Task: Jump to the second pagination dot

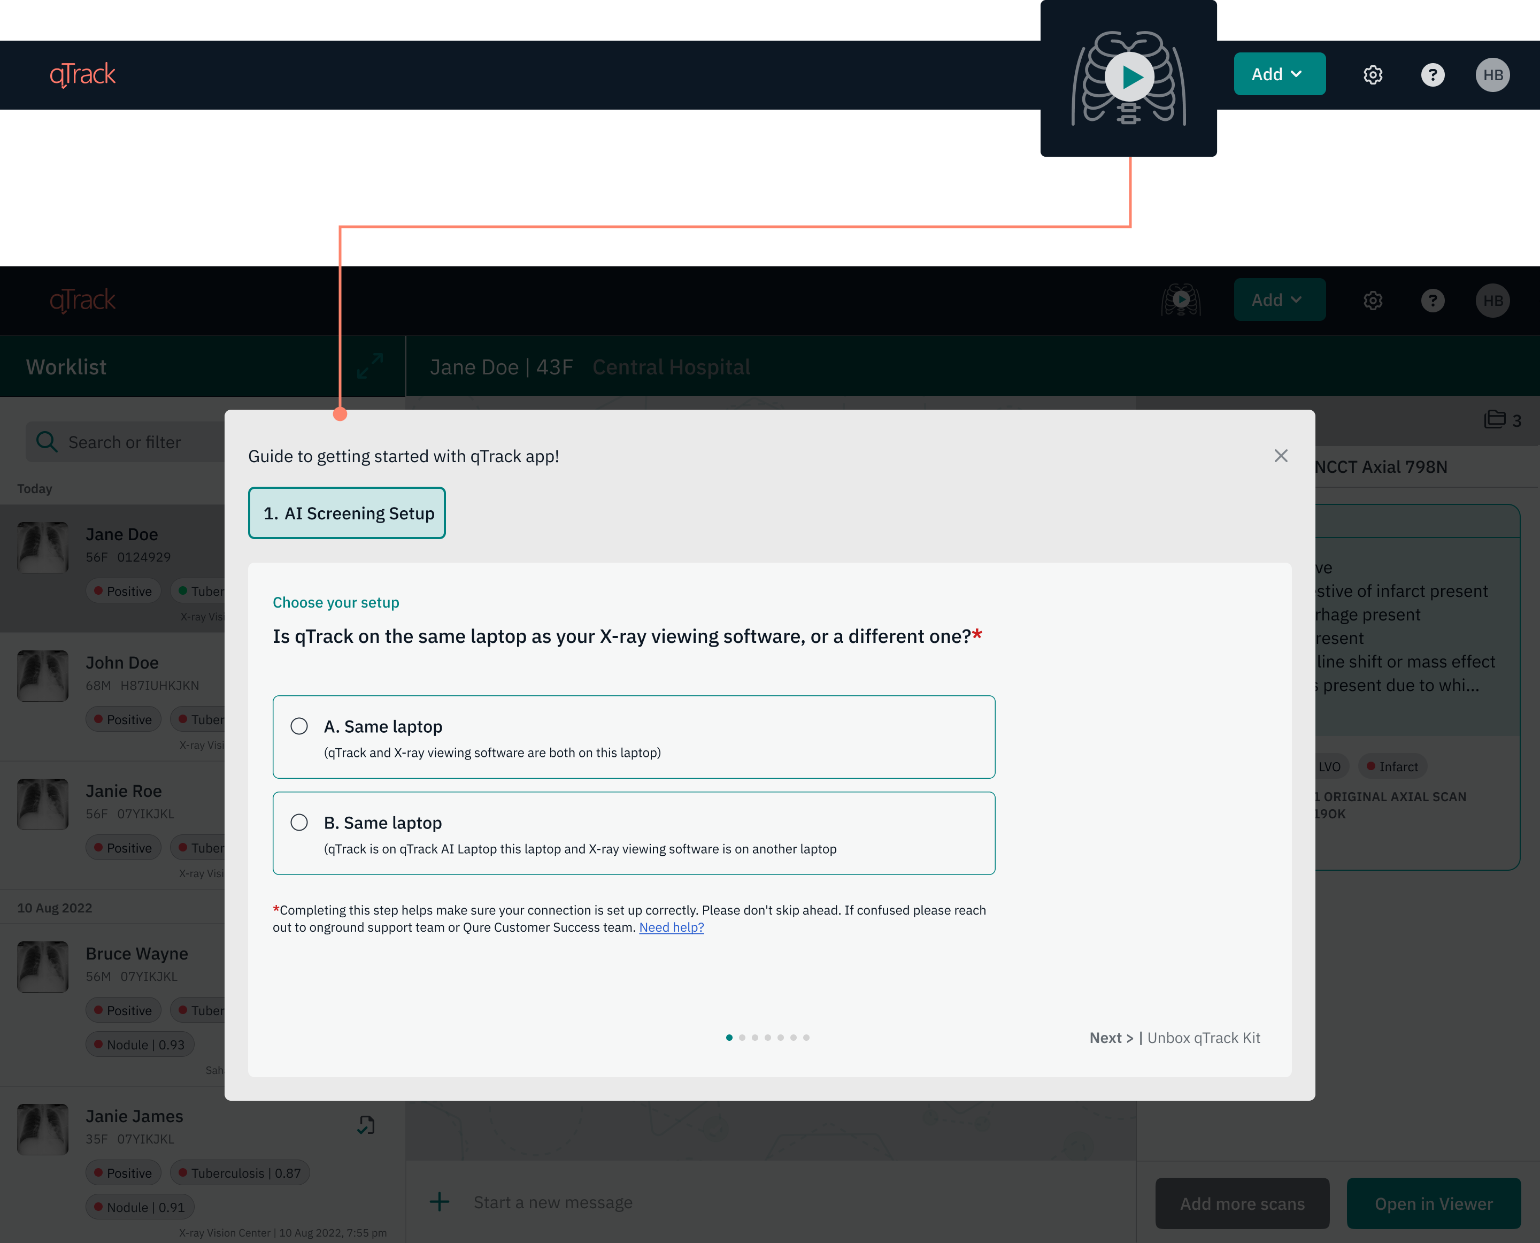Action: click(742, 1038)
